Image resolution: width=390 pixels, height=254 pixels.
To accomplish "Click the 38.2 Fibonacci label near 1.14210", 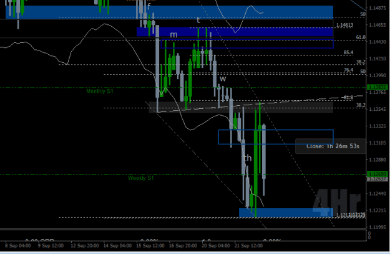I will (x=361, y=62).
